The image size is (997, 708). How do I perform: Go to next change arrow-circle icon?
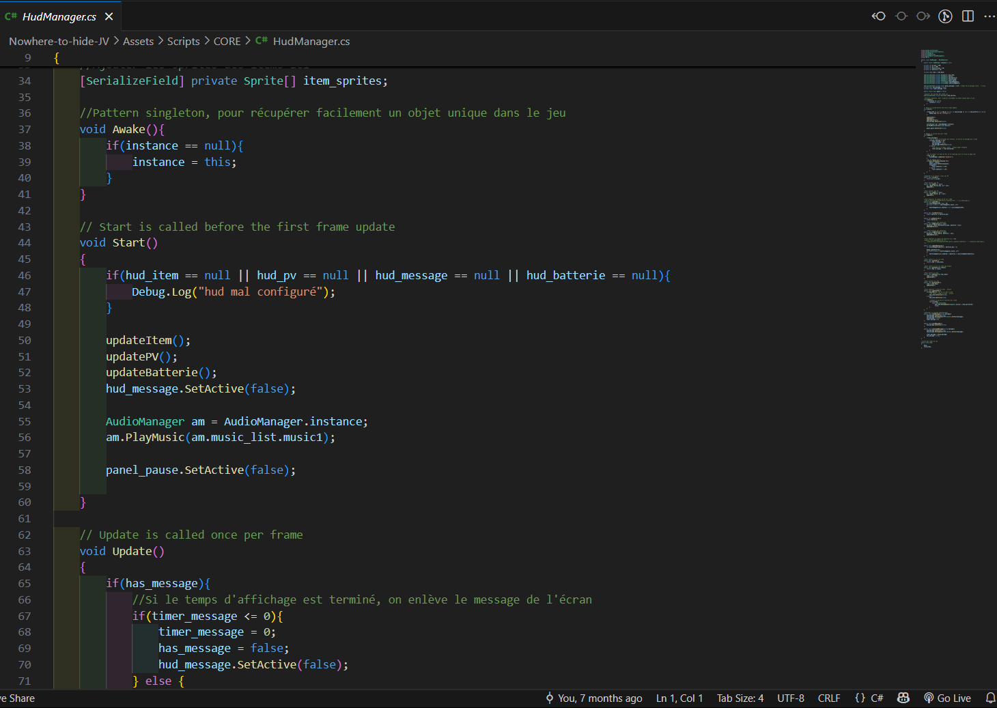coord(923,16)
